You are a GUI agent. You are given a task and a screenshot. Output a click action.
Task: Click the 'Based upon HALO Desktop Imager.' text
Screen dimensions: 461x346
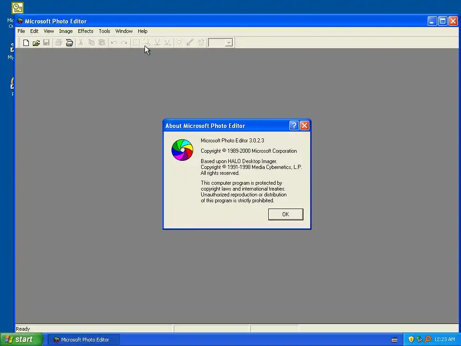click(239, 161)
